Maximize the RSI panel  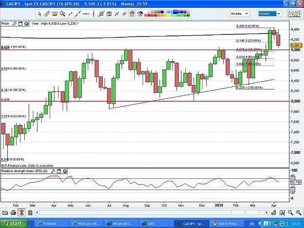[59, 171]
